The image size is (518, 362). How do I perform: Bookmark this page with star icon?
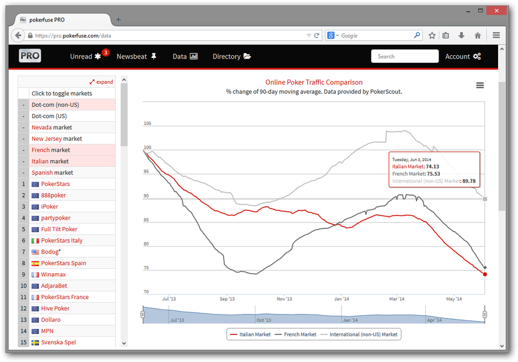(432, 35)
